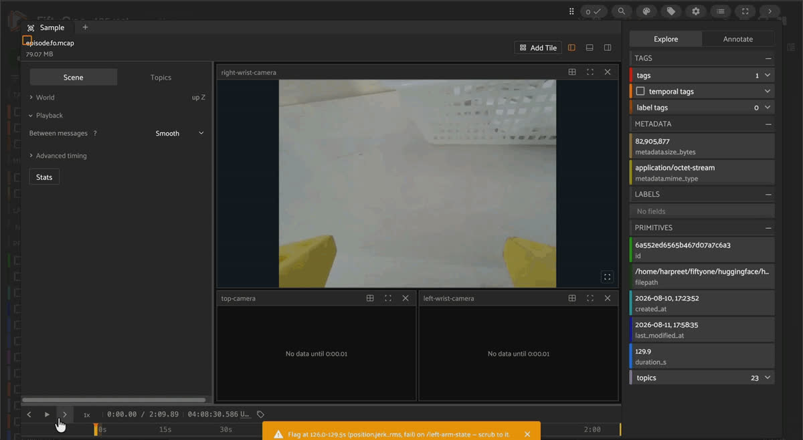The width and height of the screenshot is (803, 440).
Task: Click the metadata.size_bytes field
Action: pos(702,146)
